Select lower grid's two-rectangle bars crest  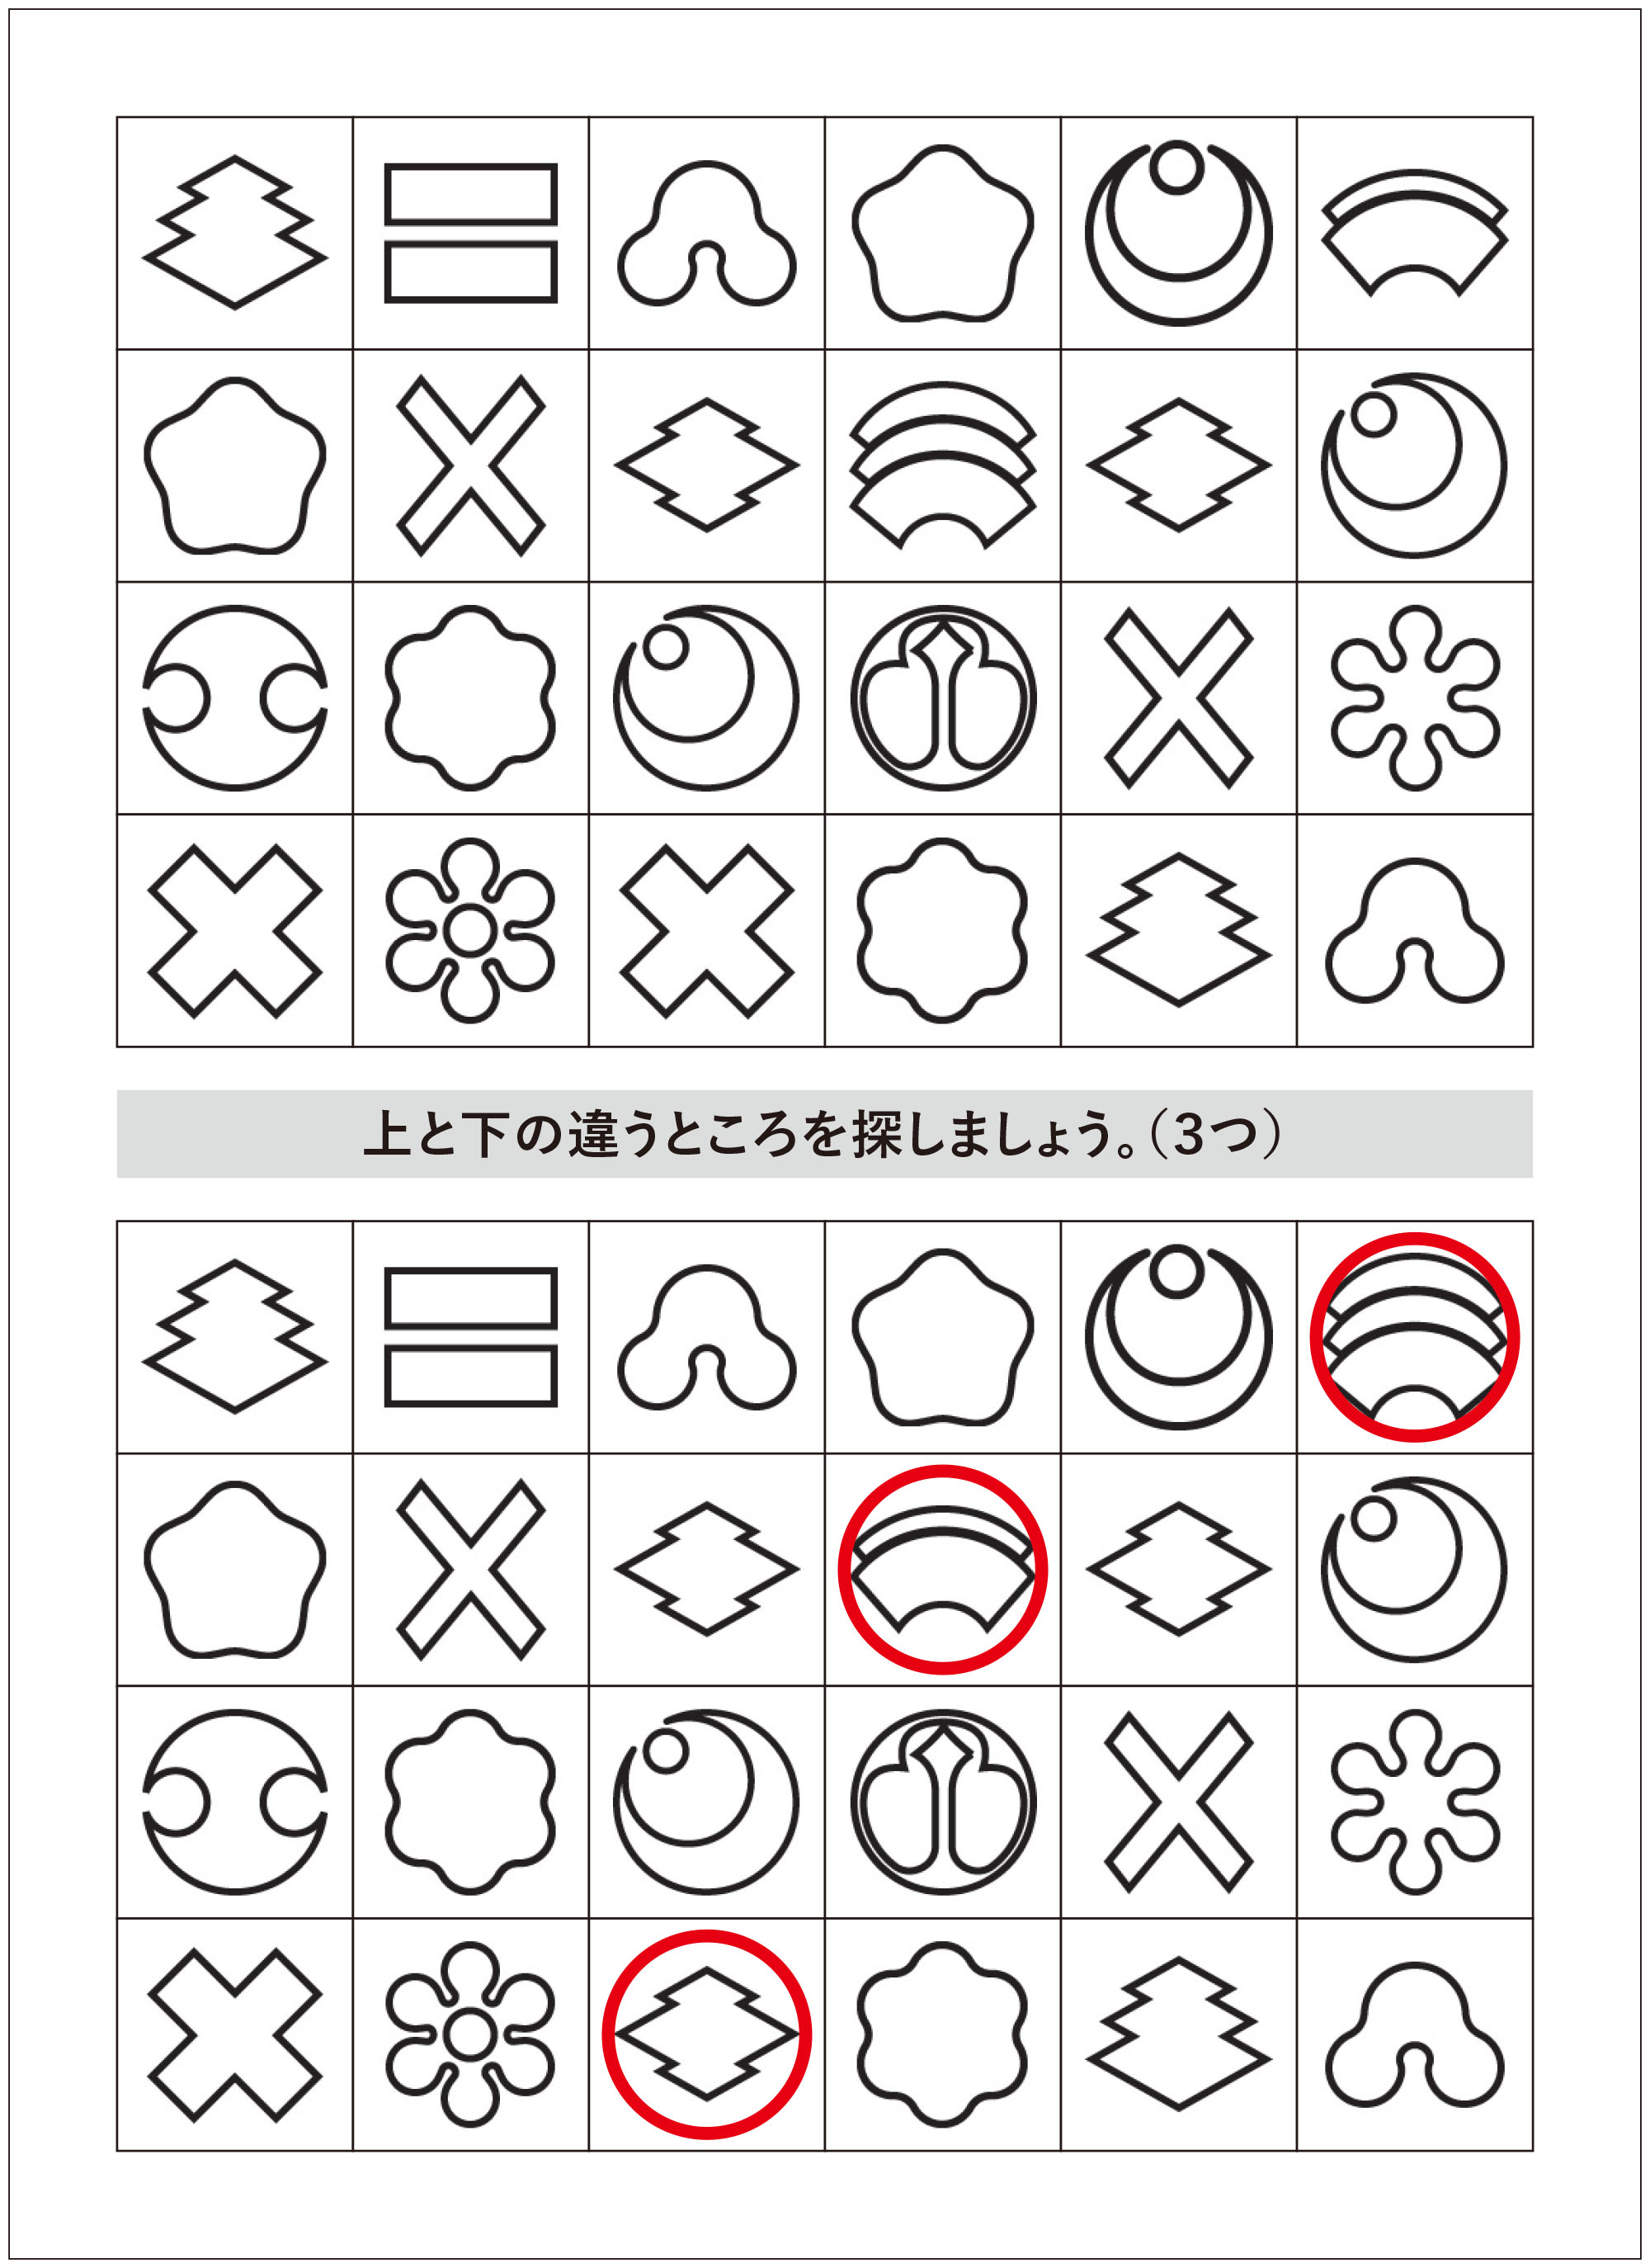tap(471, 1337)
